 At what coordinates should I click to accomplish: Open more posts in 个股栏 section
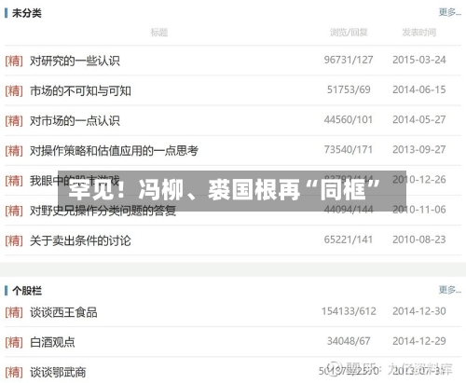pos(449,290)
